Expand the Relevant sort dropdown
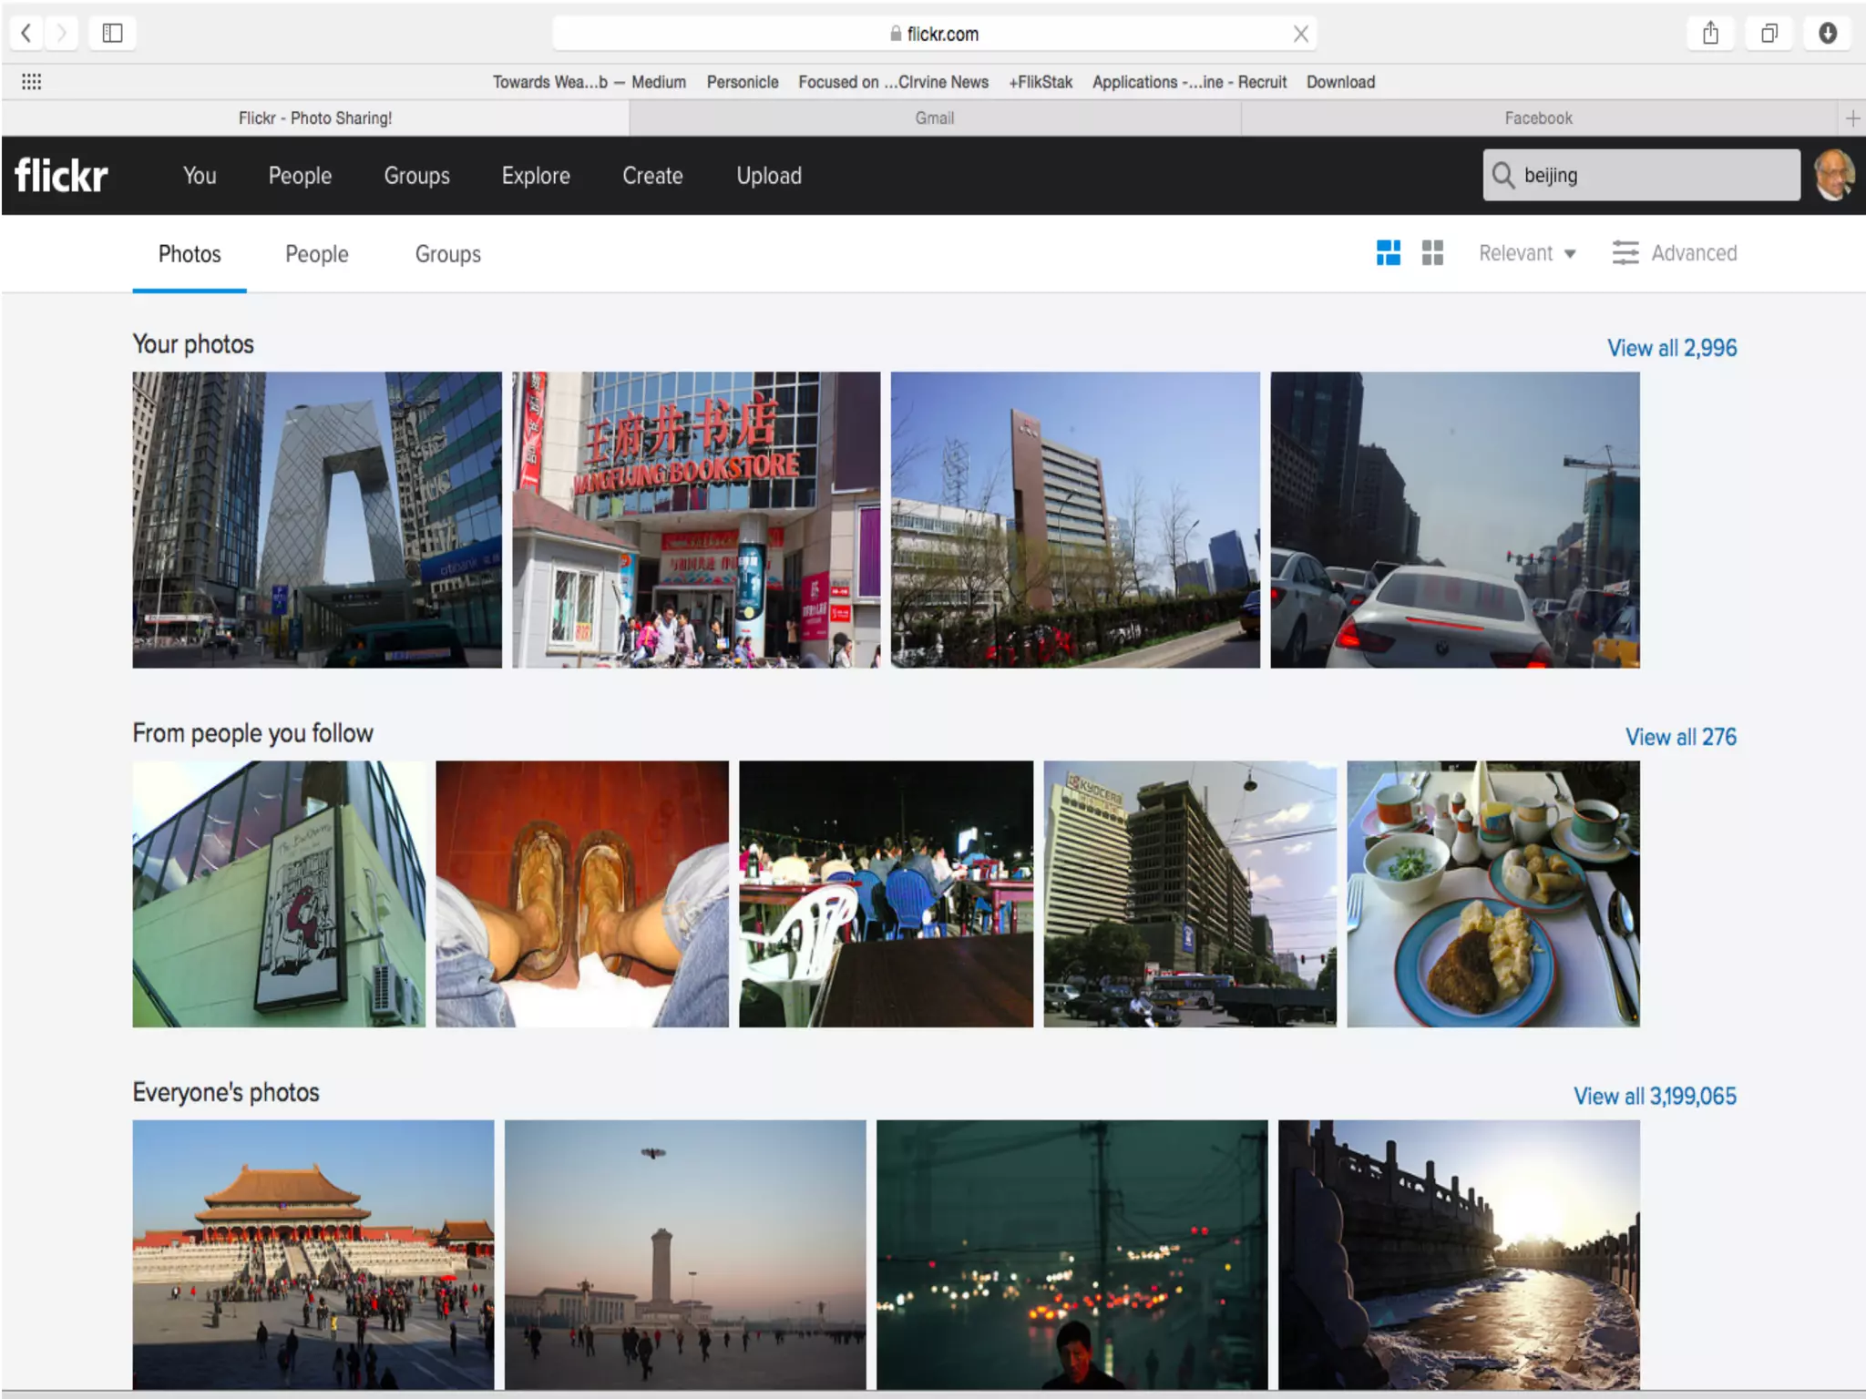 (x=1527, y=253)
